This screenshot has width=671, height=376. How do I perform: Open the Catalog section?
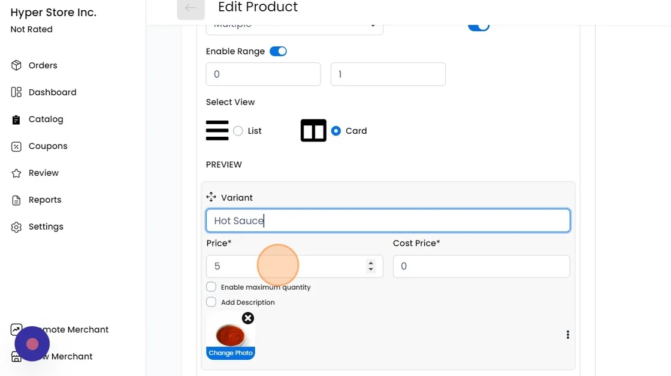pyautogui.click(x=46, y=119)
